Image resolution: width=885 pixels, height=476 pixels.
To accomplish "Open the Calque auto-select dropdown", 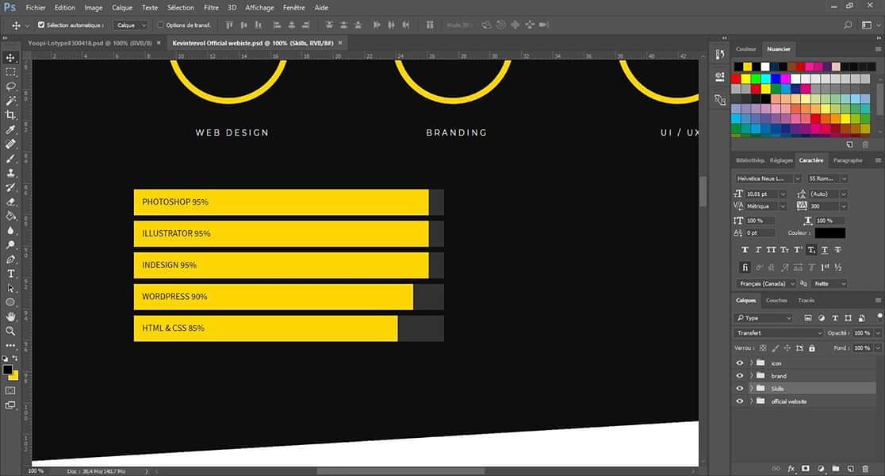I will [x=131, y=25].
